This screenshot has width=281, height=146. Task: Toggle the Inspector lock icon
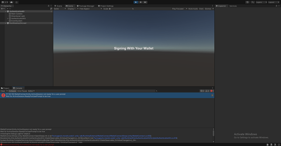pos(276,6)
